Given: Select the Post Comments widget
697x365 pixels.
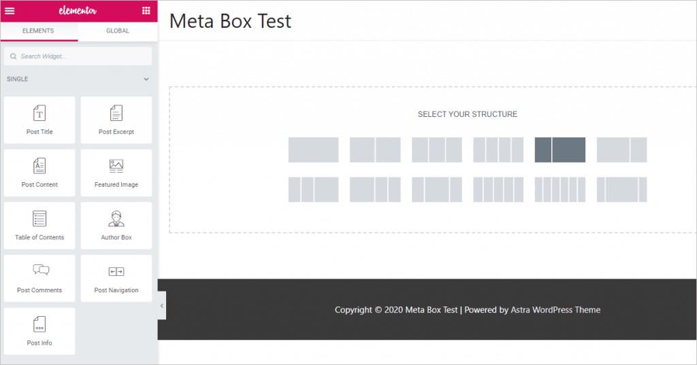Looking at the screenshot, I should click(39, 278).
